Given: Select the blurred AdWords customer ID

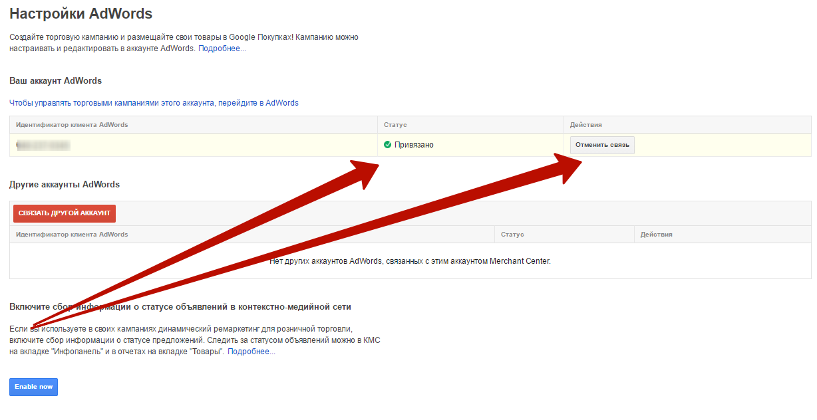Looking at the screenshot, I should coord(43,145).
